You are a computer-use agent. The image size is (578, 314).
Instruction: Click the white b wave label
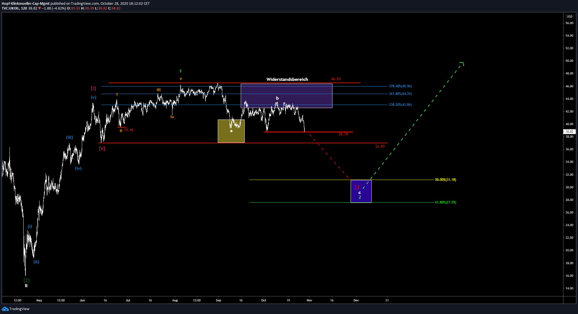click(x=277, y=98)
